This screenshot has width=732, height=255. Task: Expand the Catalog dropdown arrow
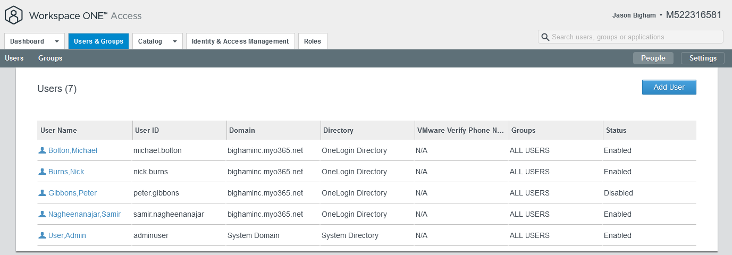pyautogui.click(x=174, y=41)
